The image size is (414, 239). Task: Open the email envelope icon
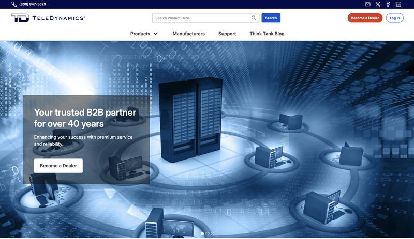[x=367, y=4]
